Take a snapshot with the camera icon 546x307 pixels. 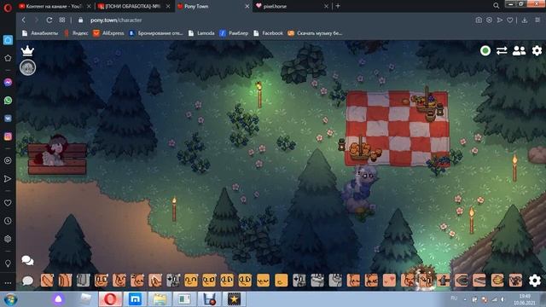point(479,20)
